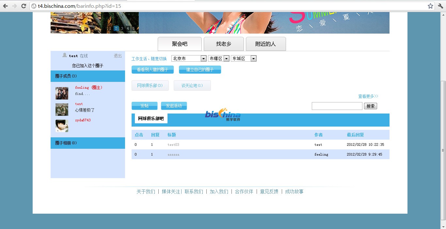Viewport: 446px width, 229px height.
Task: Click the 点击 column header
Action: click(139, 135)
